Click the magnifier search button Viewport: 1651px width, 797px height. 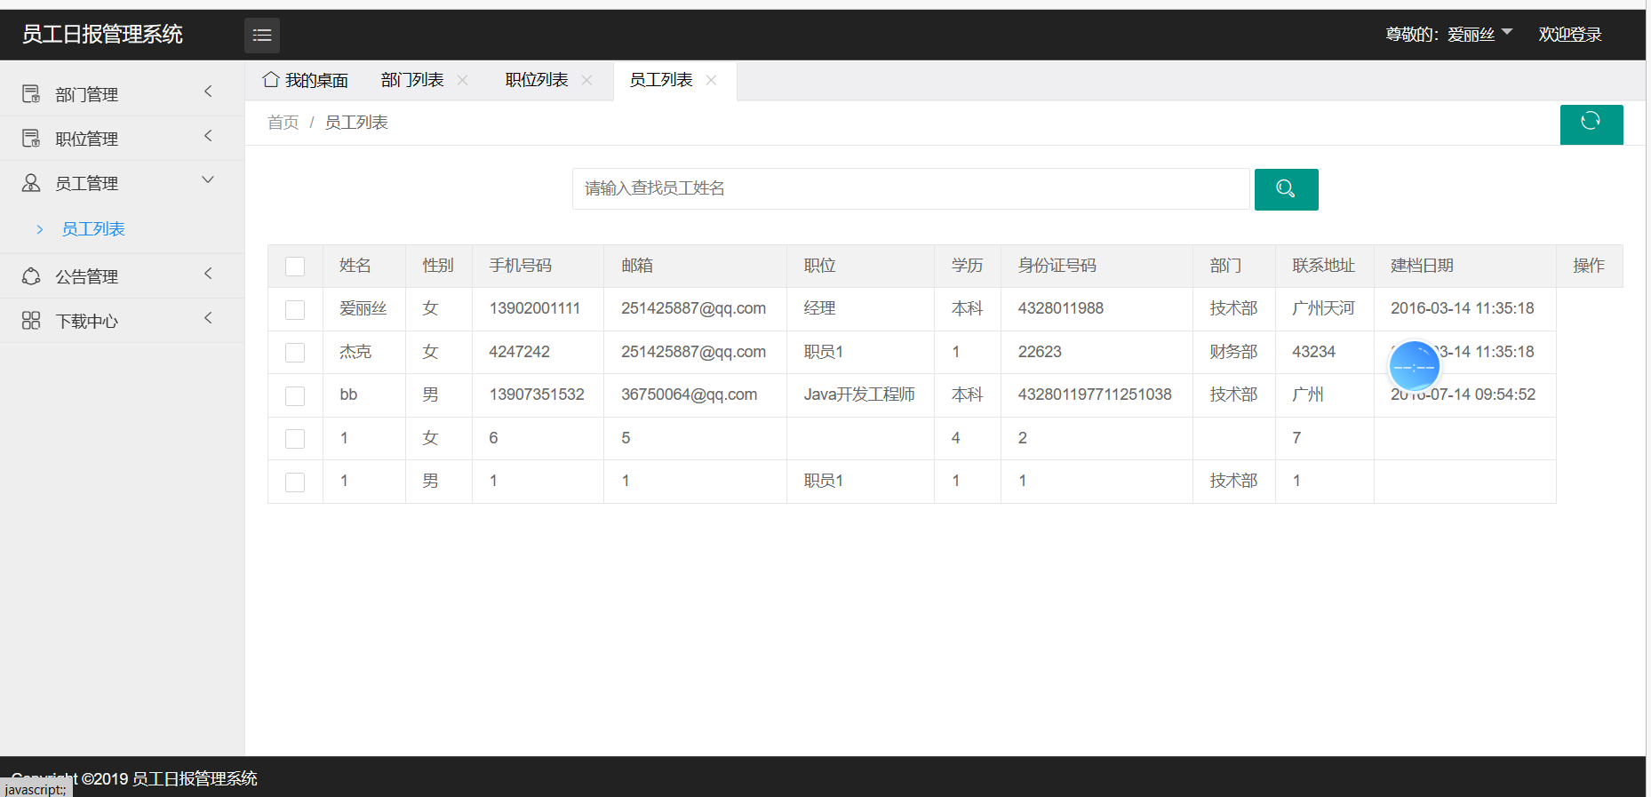[x=1286, y=189]
